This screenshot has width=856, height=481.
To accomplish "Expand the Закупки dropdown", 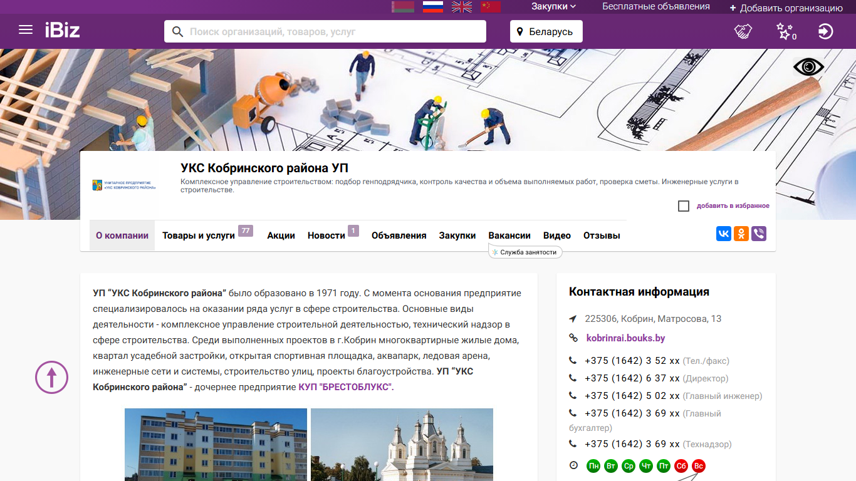I will (x=553, y=6).
